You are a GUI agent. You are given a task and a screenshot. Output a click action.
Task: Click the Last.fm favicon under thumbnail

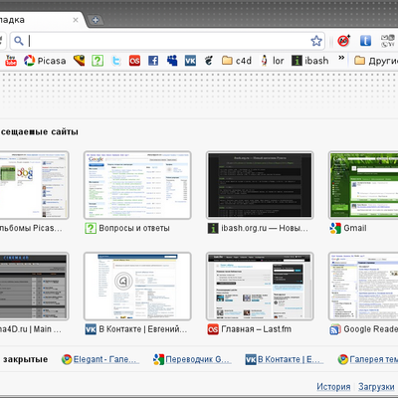(213, 329)
